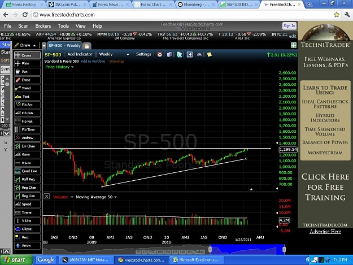Select the Fib Ret retracement tool
Viewport: 353px width, 265px height.
[x=27, y=121]
